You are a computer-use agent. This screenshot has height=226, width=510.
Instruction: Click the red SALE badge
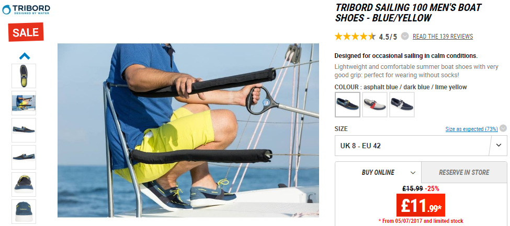(x=26, y=32)
